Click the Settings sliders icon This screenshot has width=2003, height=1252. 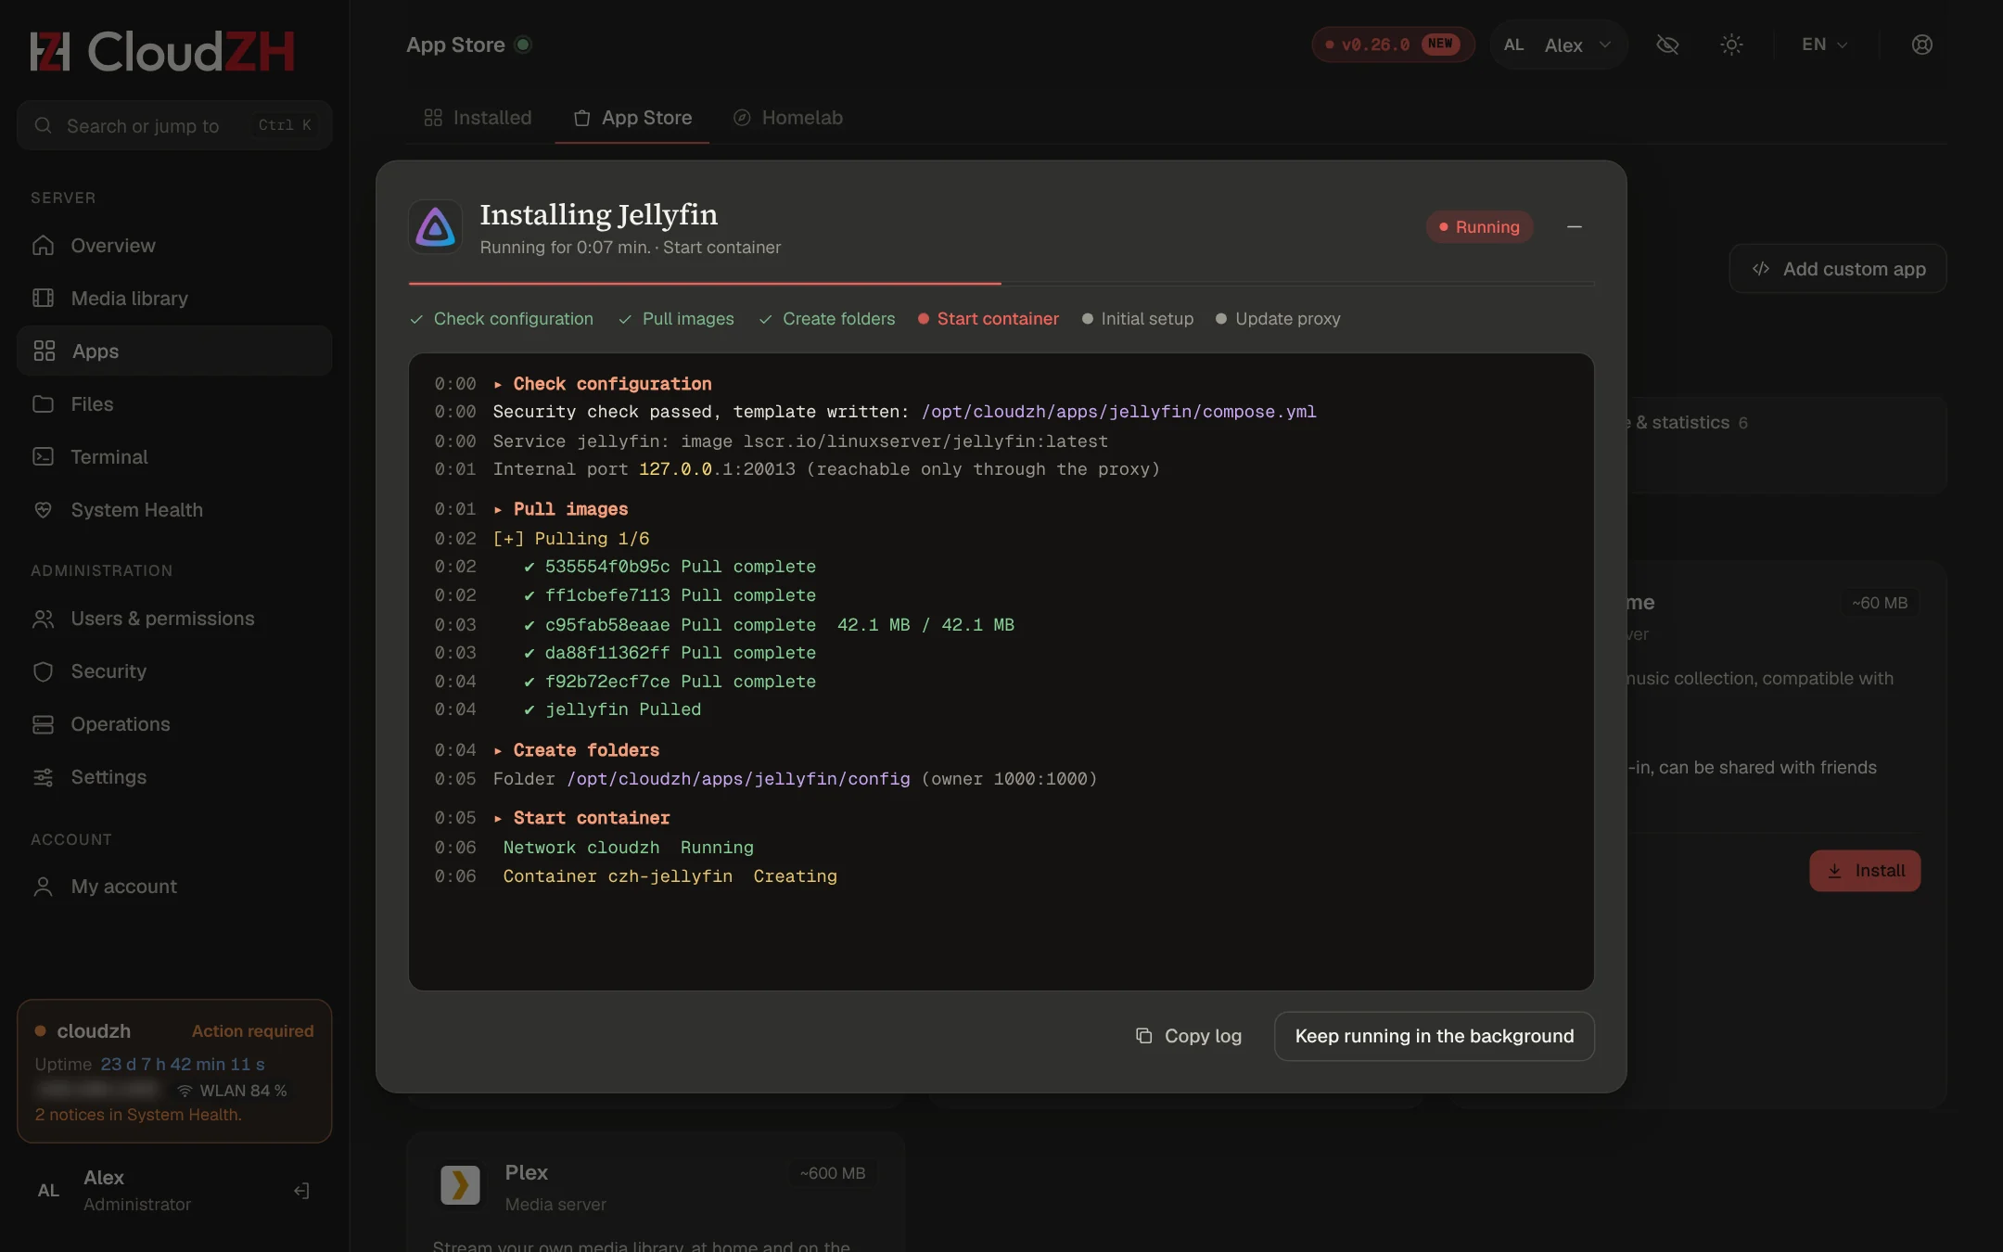tap(44, 777)
